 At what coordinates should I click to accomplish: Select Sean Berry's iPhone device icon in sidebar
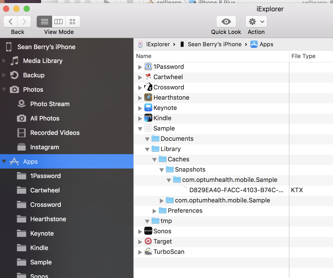[x=9, y=47]
